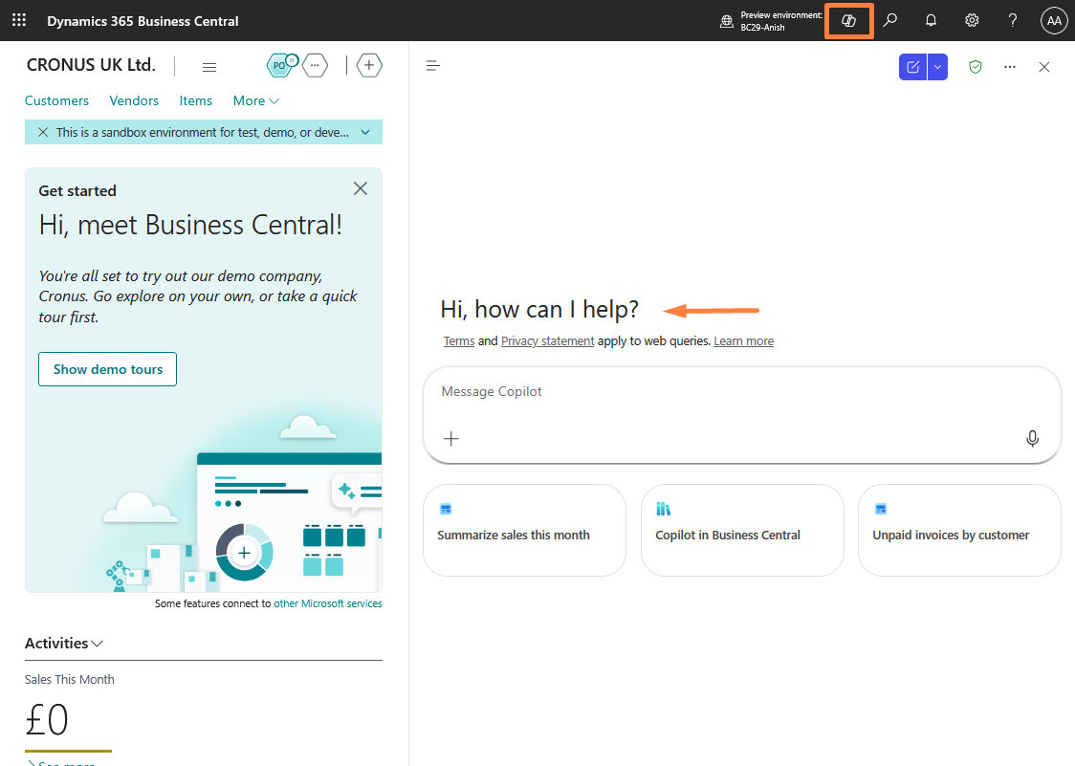Open the search magnifier icon
The width and height of the screenshot is (1075, 766).
(889, 21)
